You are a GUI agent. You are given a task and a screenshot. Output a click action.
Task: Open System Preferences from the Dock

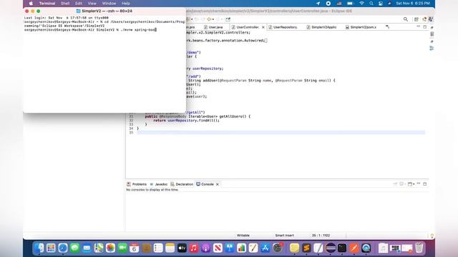pyautogui.click(x=277, y=248)
